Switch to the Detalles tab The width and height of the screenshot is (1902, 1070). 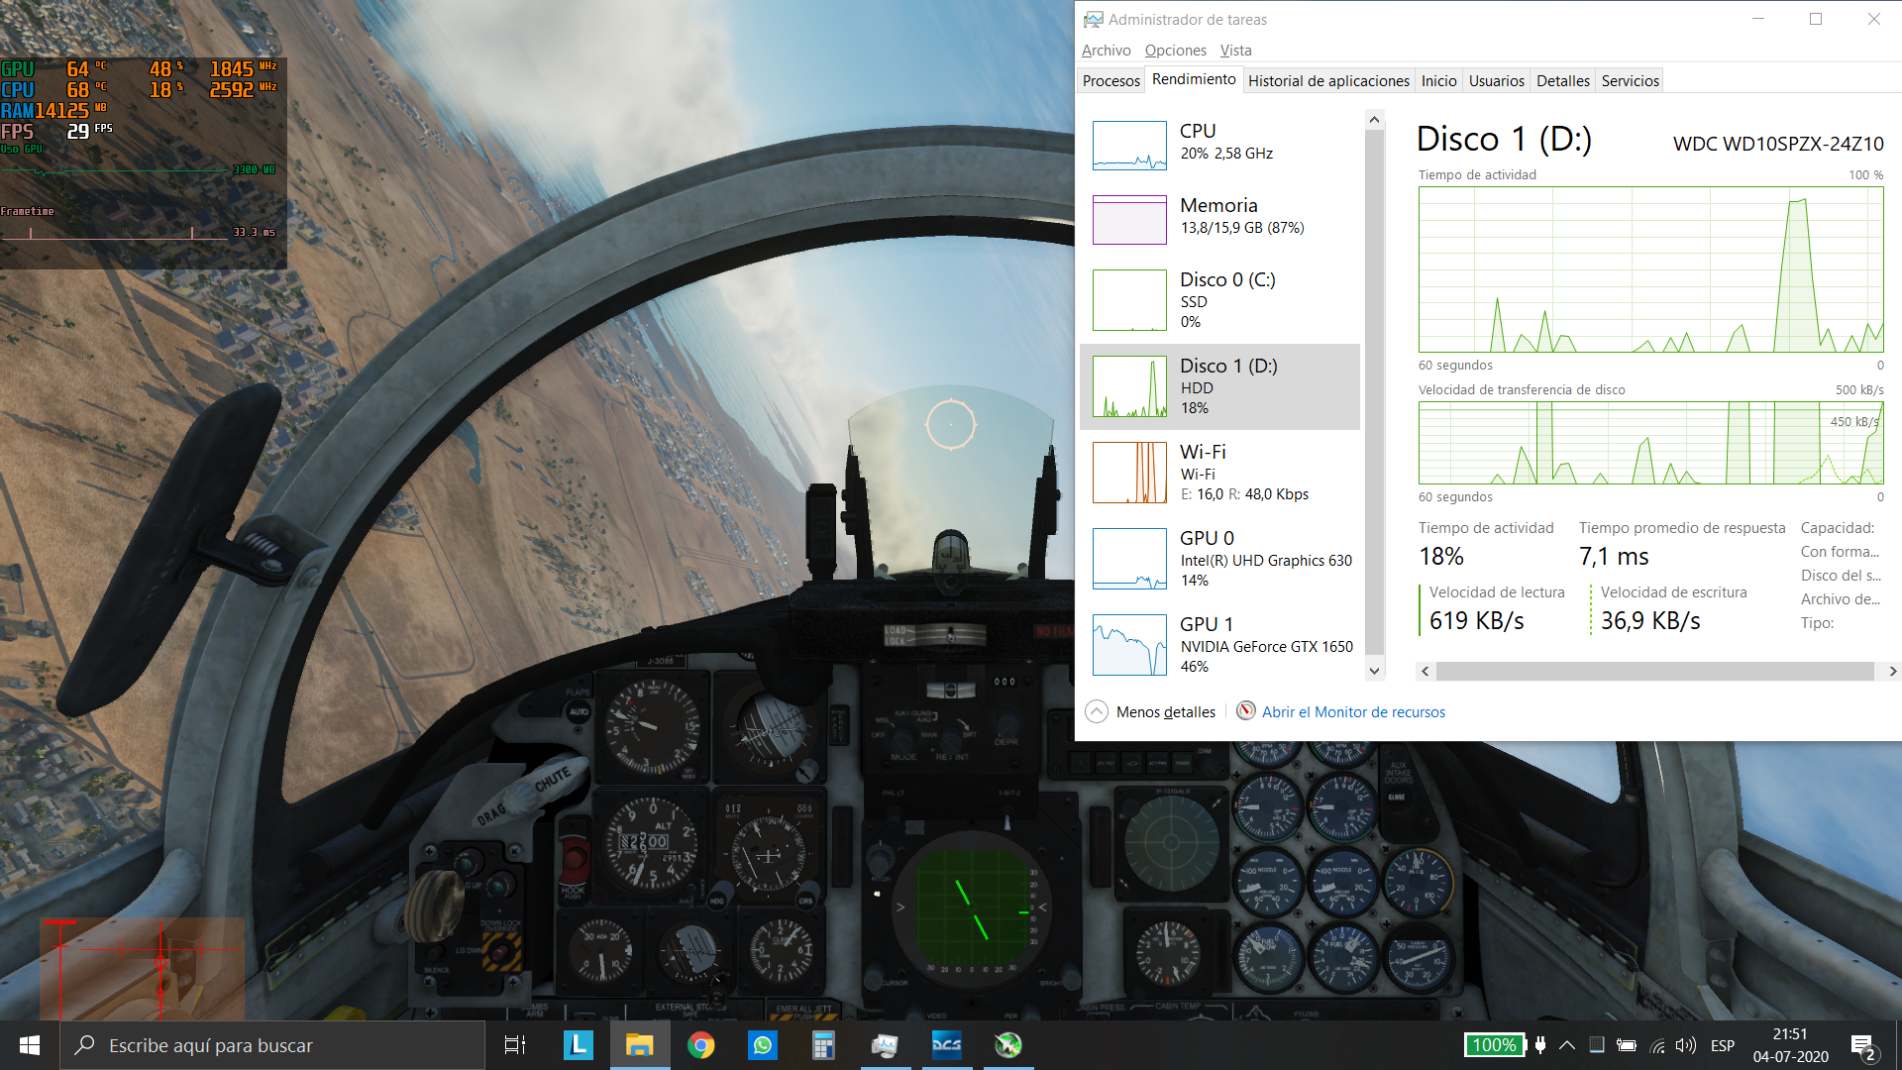click(1563, 81)
